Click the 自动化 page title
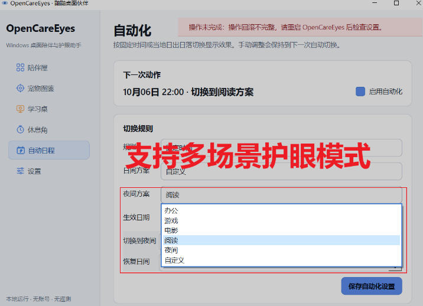423x306 pixels. [x=132, y=31]
